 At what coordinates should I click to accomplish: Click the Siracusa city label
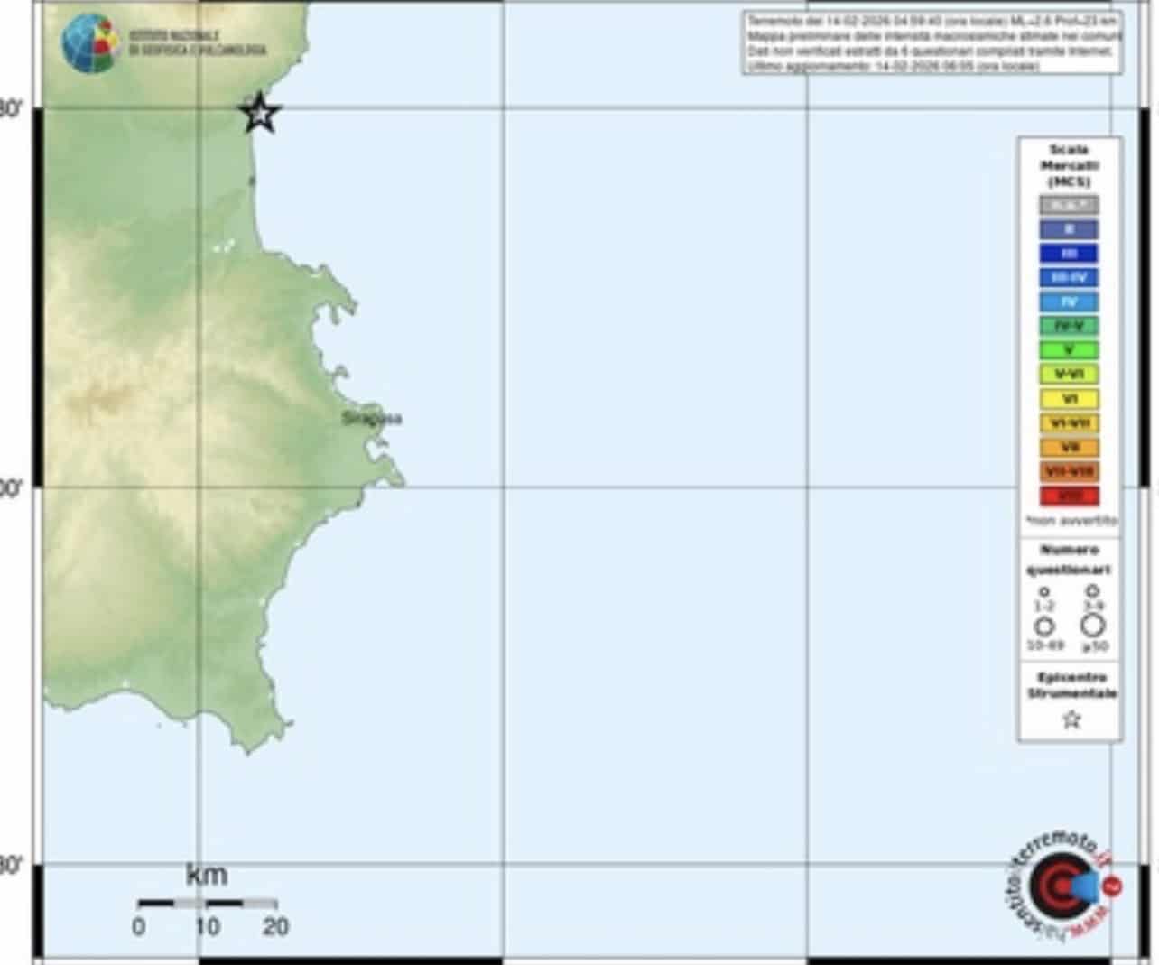click(x=372, y=418)
